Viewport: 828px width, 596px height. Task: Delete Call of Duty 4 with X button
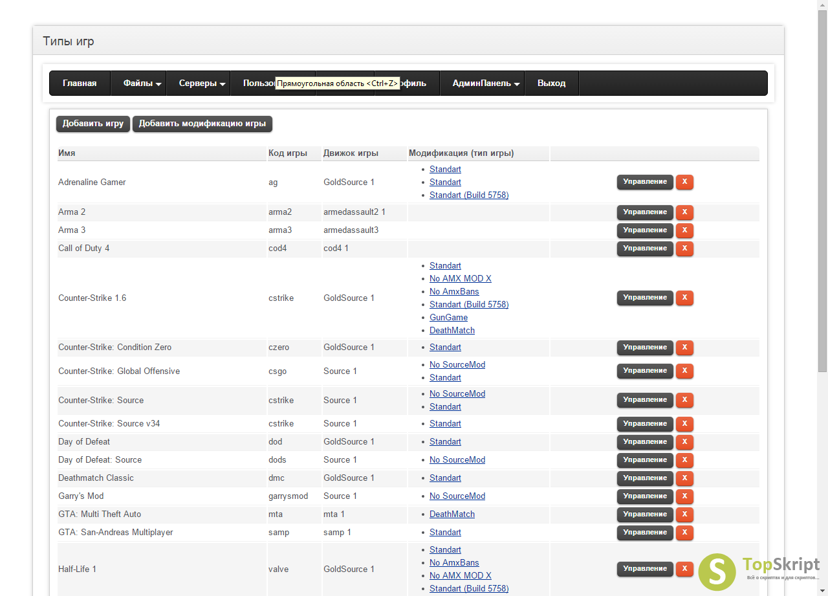tap(684, 248)
